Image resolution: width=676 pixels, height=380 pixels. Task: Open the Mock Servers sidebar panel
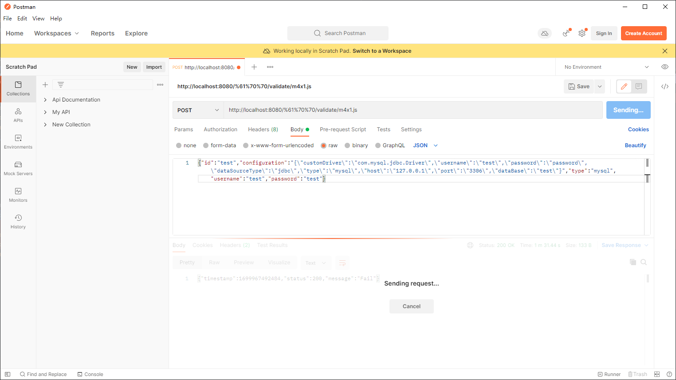point(18,168)
